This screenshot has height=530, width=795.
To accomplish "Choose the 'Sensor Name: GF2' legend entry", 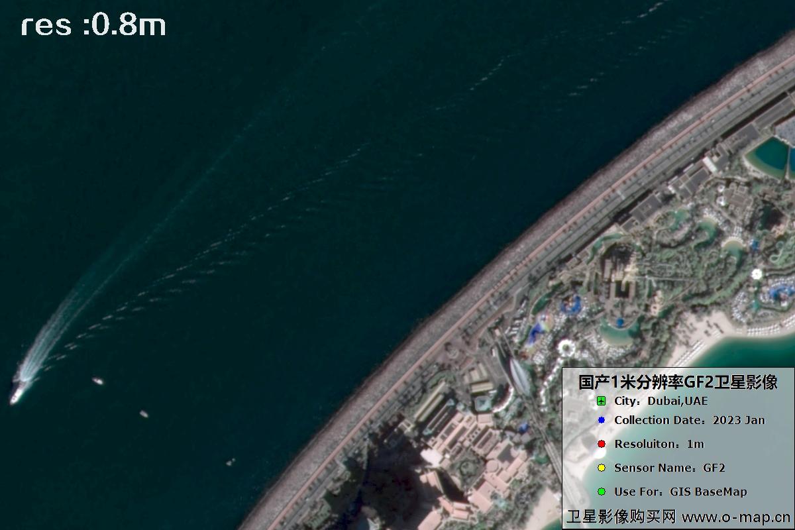I will point(669,468).
